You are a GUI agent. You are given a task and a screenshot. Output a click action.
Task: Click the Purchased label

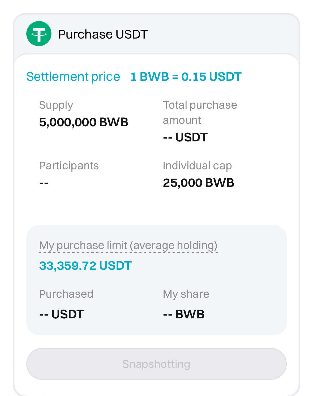click(x=66, y=294)
